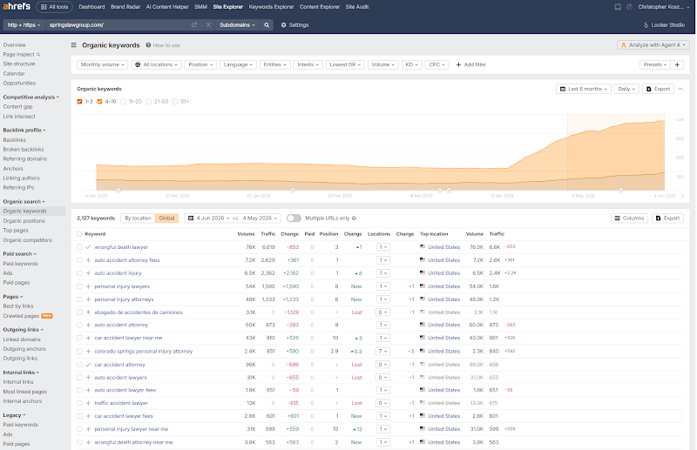Switch to Global tab
The image size is (697, 450).
[166, 218]
